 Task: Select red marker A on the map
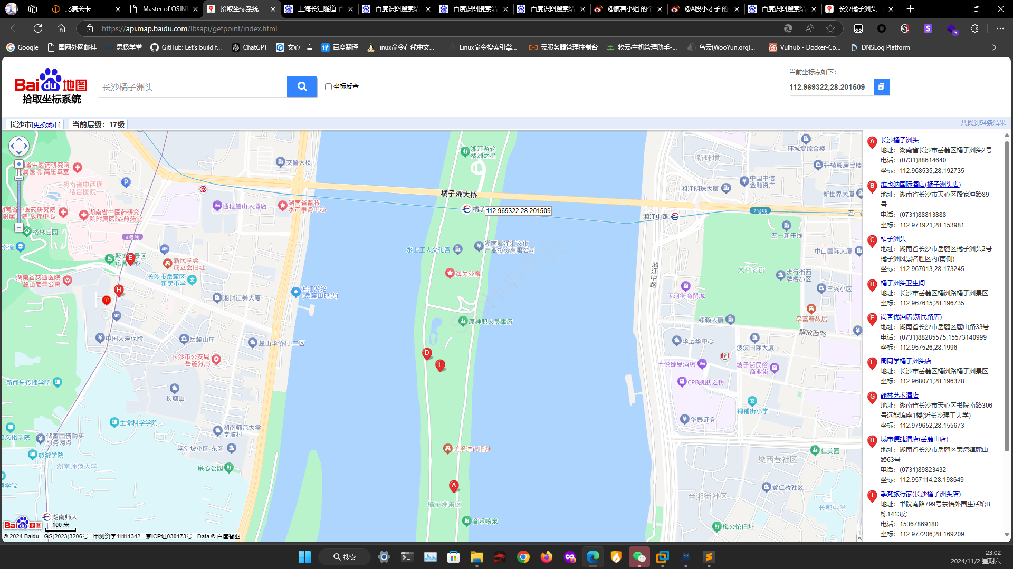(454, 486)
